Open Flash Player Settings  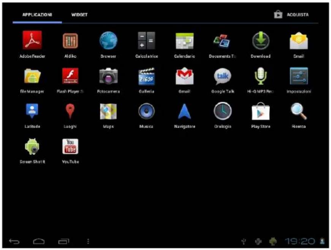click(70, 76)
